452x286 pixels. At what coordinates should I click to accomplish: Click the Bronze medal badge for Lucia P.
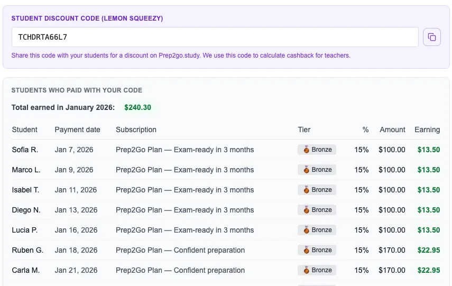[317, 230]
